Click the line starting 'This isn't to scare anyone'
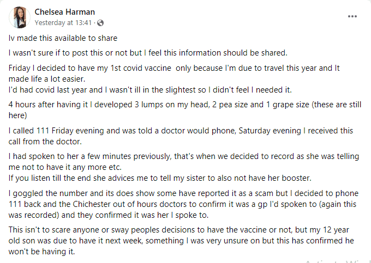The height and width of the screenshot is (263, 371). [x=179, y=229]
